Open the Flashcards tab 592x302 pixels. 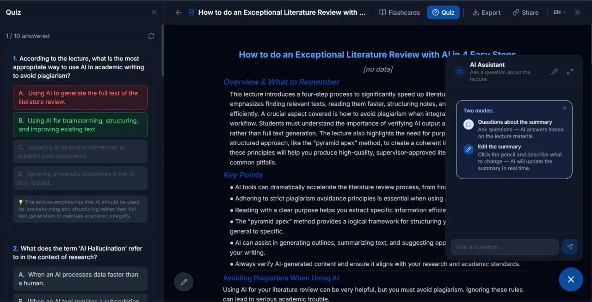coord(400,12)
